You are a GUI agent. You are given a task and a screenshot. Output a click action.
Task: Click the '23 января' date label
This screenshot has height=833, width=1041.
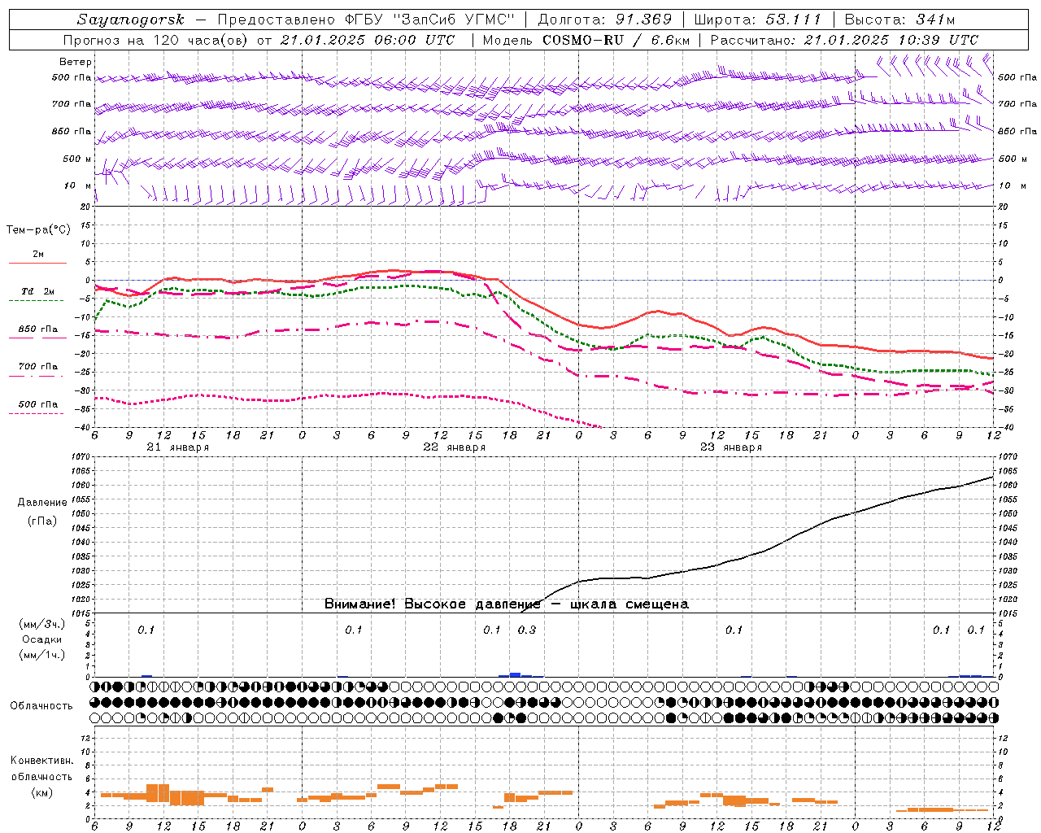click(730, 447)
